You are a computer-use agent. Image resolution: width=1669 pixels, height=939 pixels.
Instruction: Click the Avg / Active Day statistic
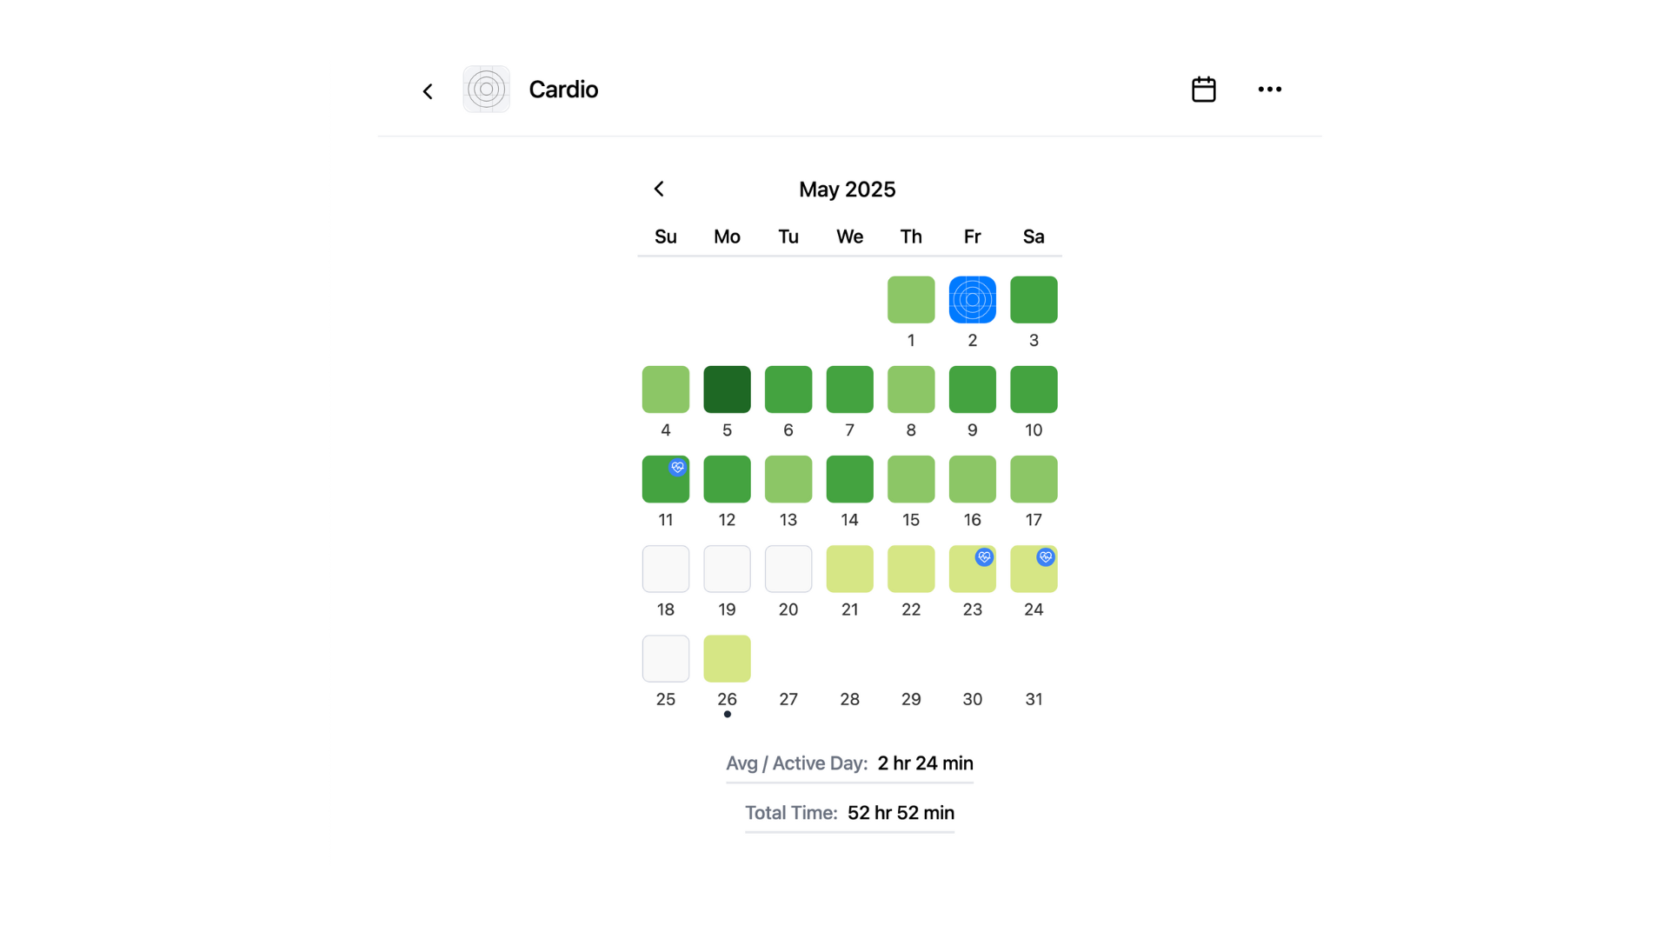tap(849, 763)
